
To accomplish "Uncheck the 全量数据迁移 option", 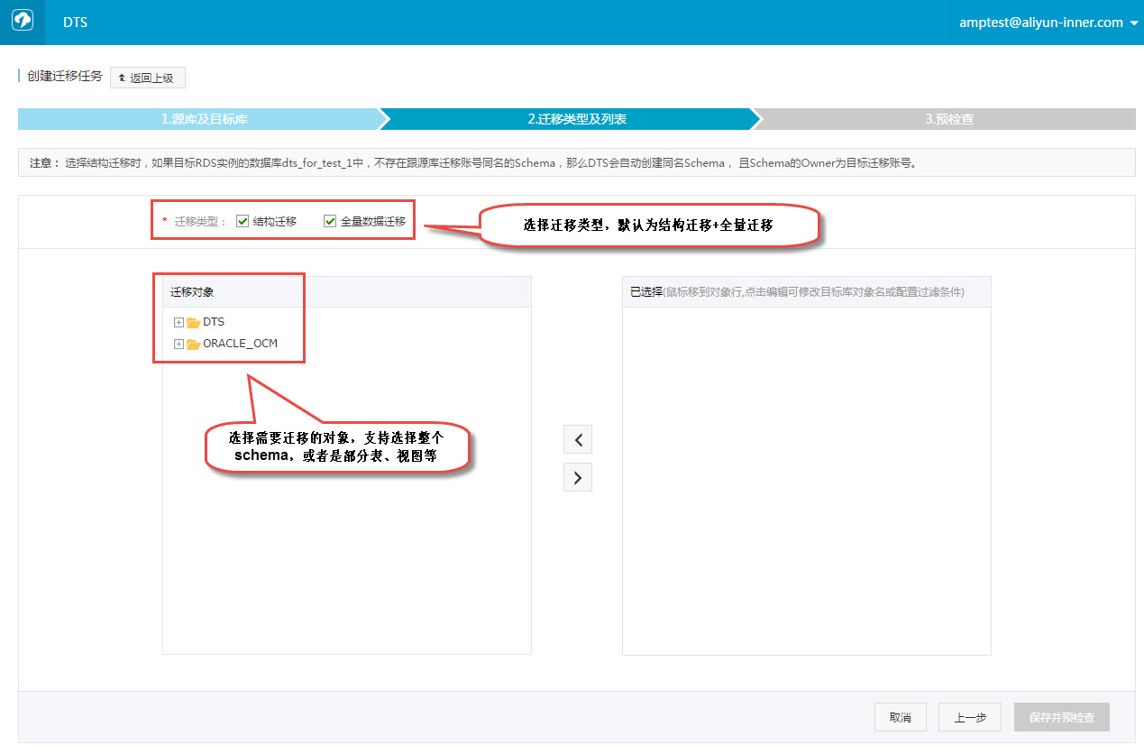I will [x=330, y=220].
